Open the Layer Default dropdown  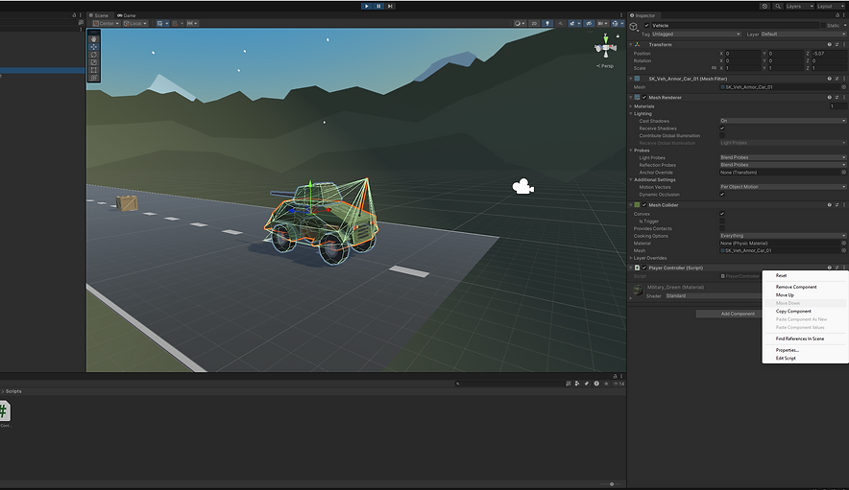coord(804,35)
